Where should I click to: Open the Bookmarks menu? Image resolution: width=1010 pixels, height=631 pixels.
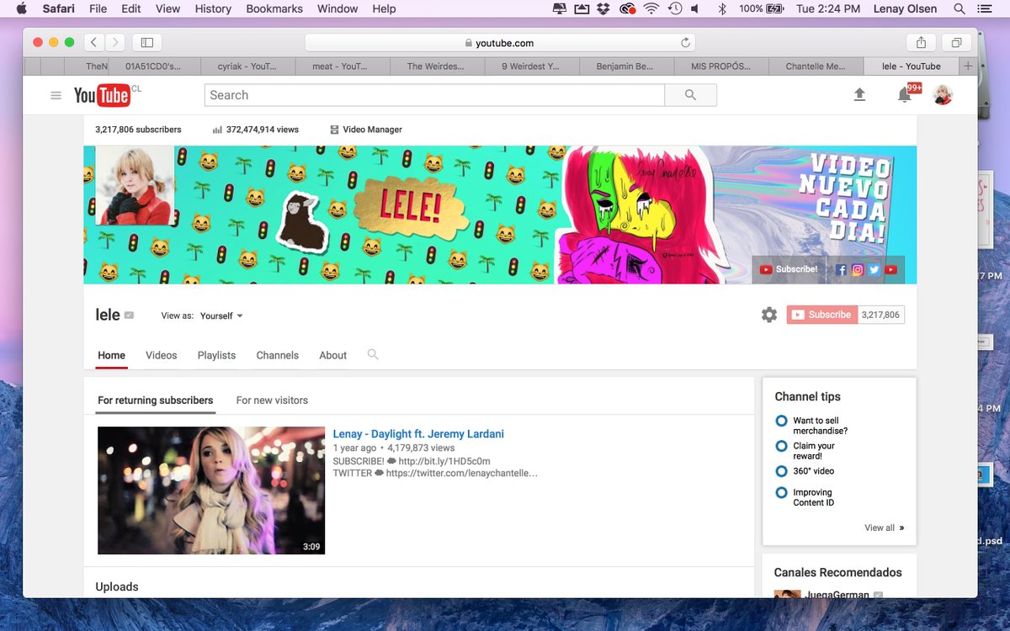coord(274,8)
